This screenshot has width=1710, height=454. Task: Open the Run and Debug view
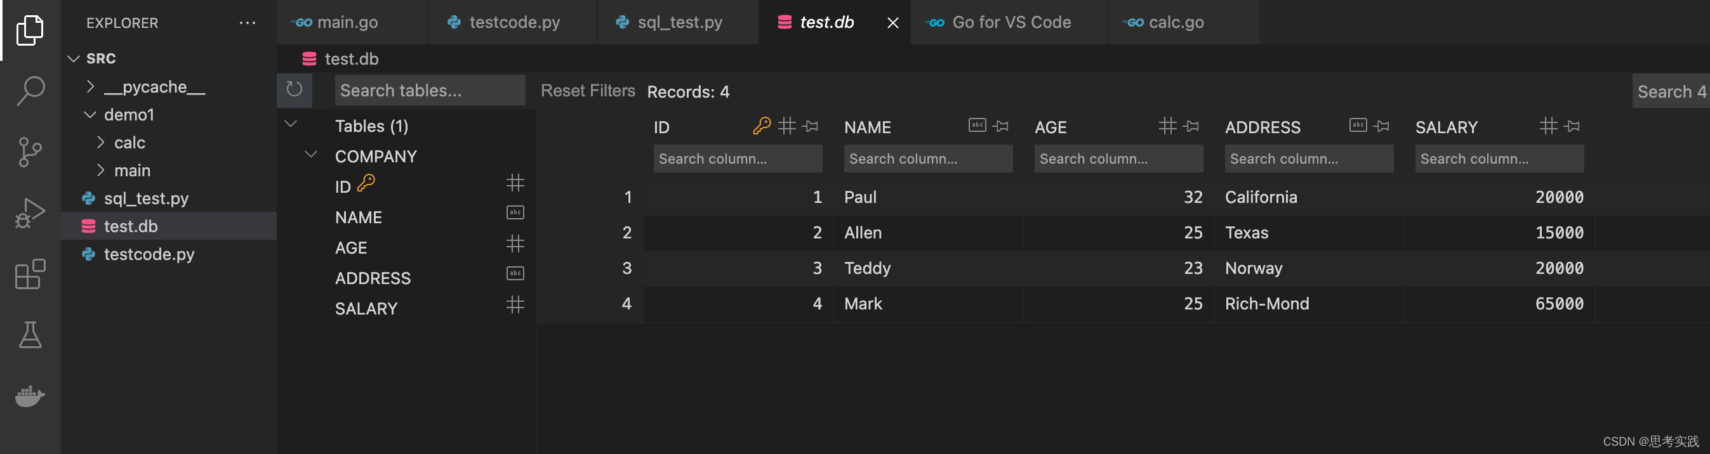pos(30,213)
